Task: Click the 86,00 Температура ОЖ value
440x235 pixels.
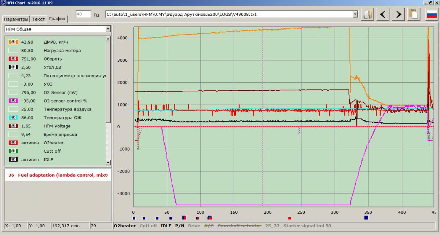Action: coord(27,117)
